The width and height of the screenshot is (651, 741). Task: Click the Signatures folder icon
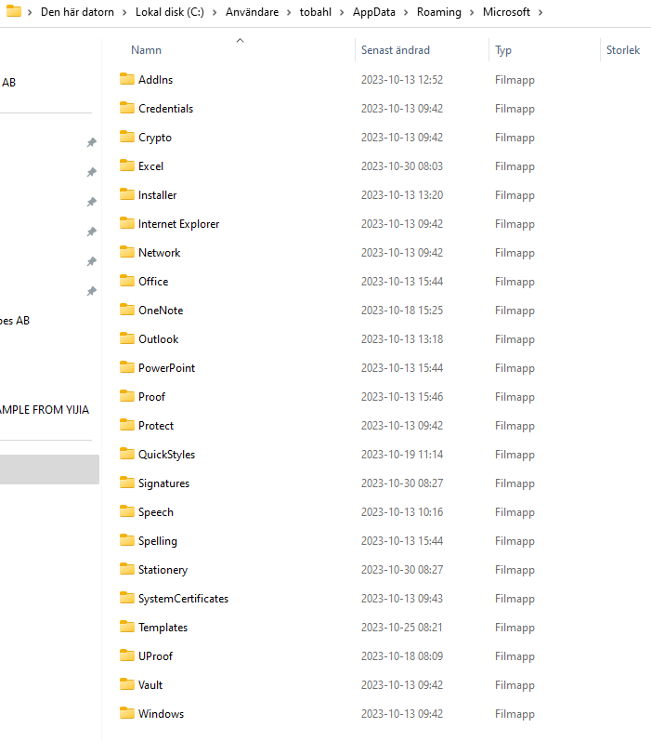coord(127,483)
